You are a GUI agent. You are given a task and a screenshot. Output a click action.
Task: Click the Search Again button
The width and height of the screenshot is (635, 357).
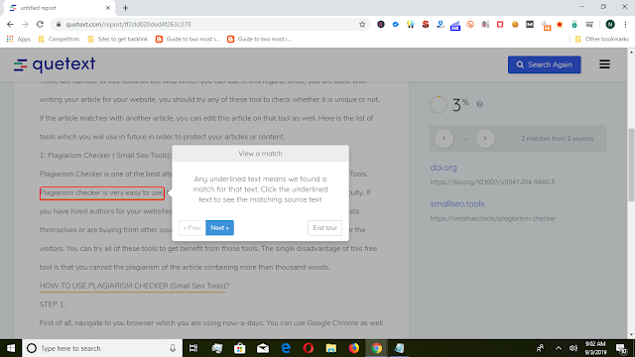point(545,64)
